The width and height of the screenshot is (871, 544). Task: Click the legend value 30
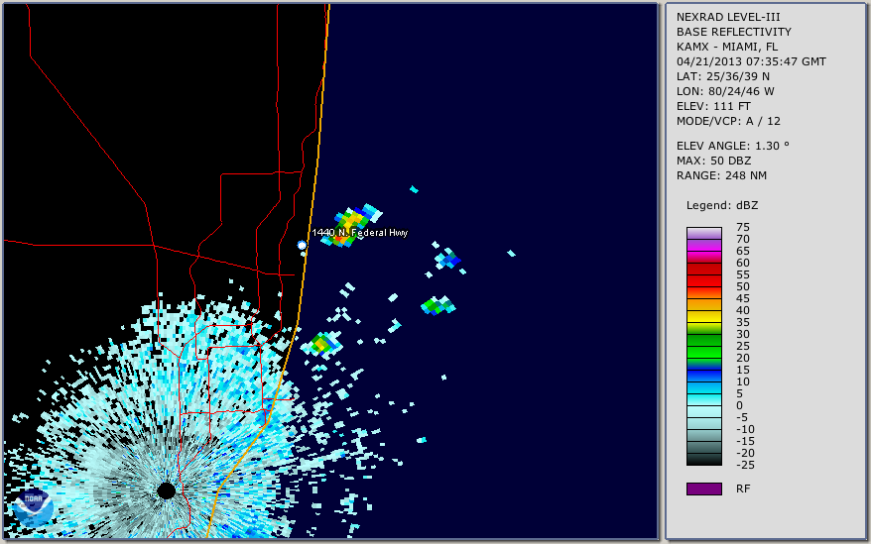point(743,334)
